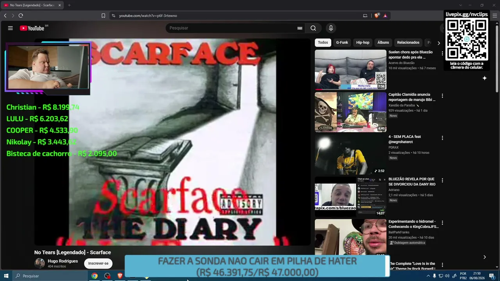Click the address bar URL youtube.com/watch
Screen dimensions: 500x281
coord(148,16)
